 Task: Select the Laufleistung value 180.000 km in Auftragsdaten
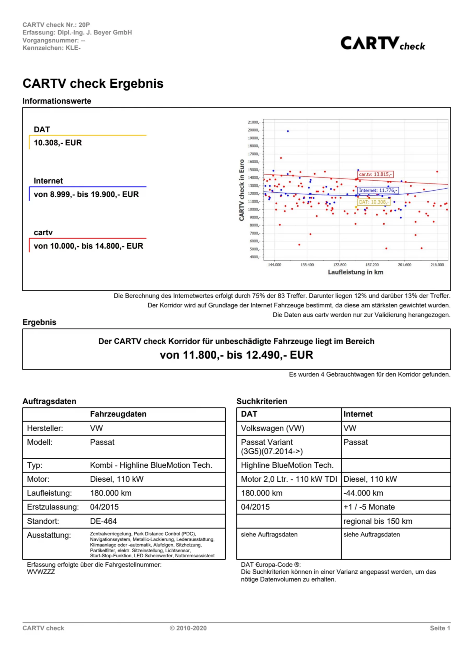tap(111, 493)
